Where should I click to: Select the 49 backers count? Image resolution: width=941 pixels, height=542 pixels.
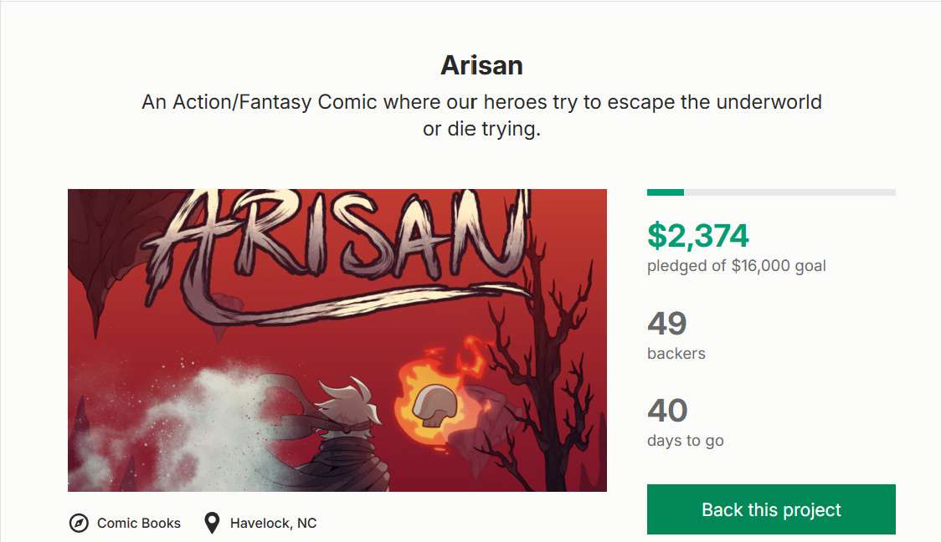(x=667, y=324)
